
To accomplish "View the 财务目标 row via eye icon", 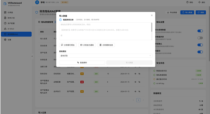I will click(x=135, y=74).
